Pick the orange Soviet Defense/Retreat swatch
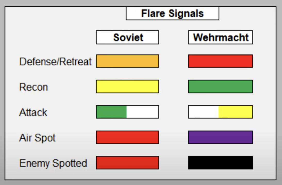Image resolution: width=282 pixels, height=185 pixels. tap(127, 61)
